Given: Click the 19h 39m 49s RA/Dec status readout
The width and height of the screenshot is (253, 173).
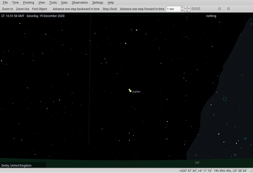Looking at the screenshot, I should click(x=230, y=170).
